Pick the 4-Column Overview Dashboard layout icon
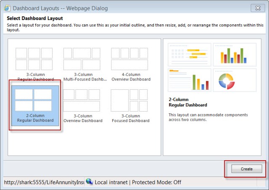This screenshot has height=190, width=269. (130, 59)
